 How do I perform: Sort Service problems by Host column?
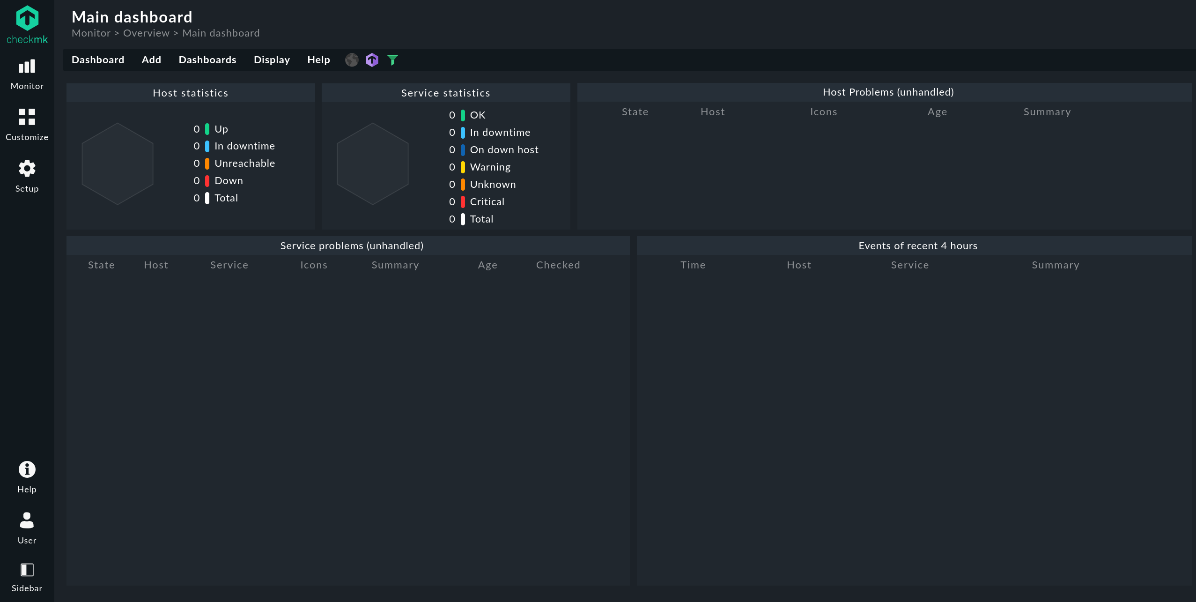click(156, 265)
